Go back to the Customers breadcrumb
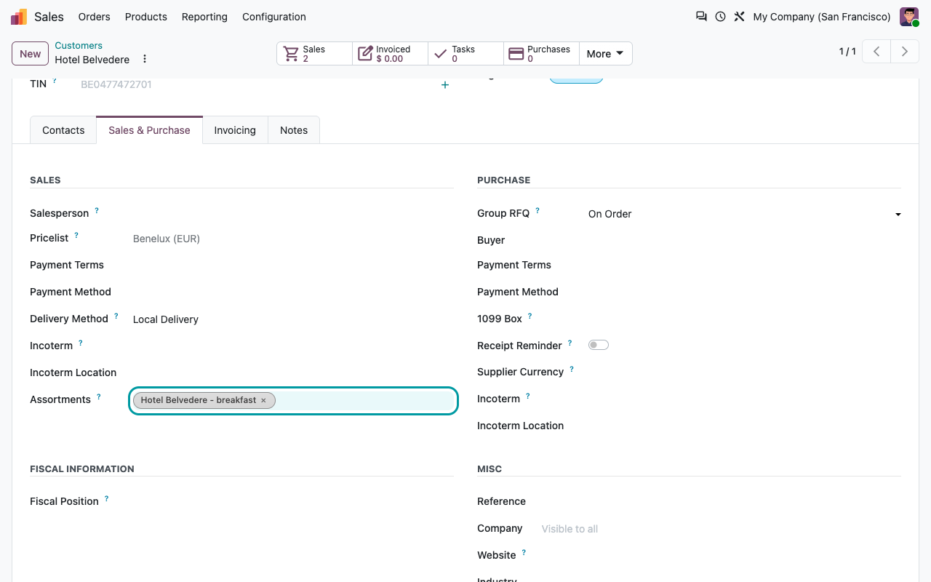931x582 pixels. 79,45
